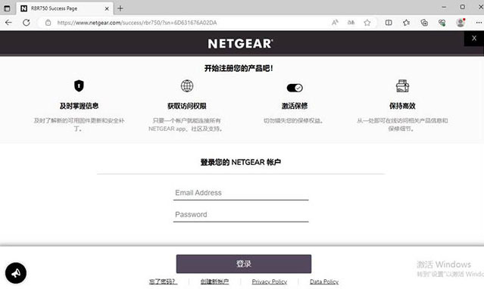Click the 开始注册您的产品吧 heading
The image size is (484, 289).
point(239,68)
